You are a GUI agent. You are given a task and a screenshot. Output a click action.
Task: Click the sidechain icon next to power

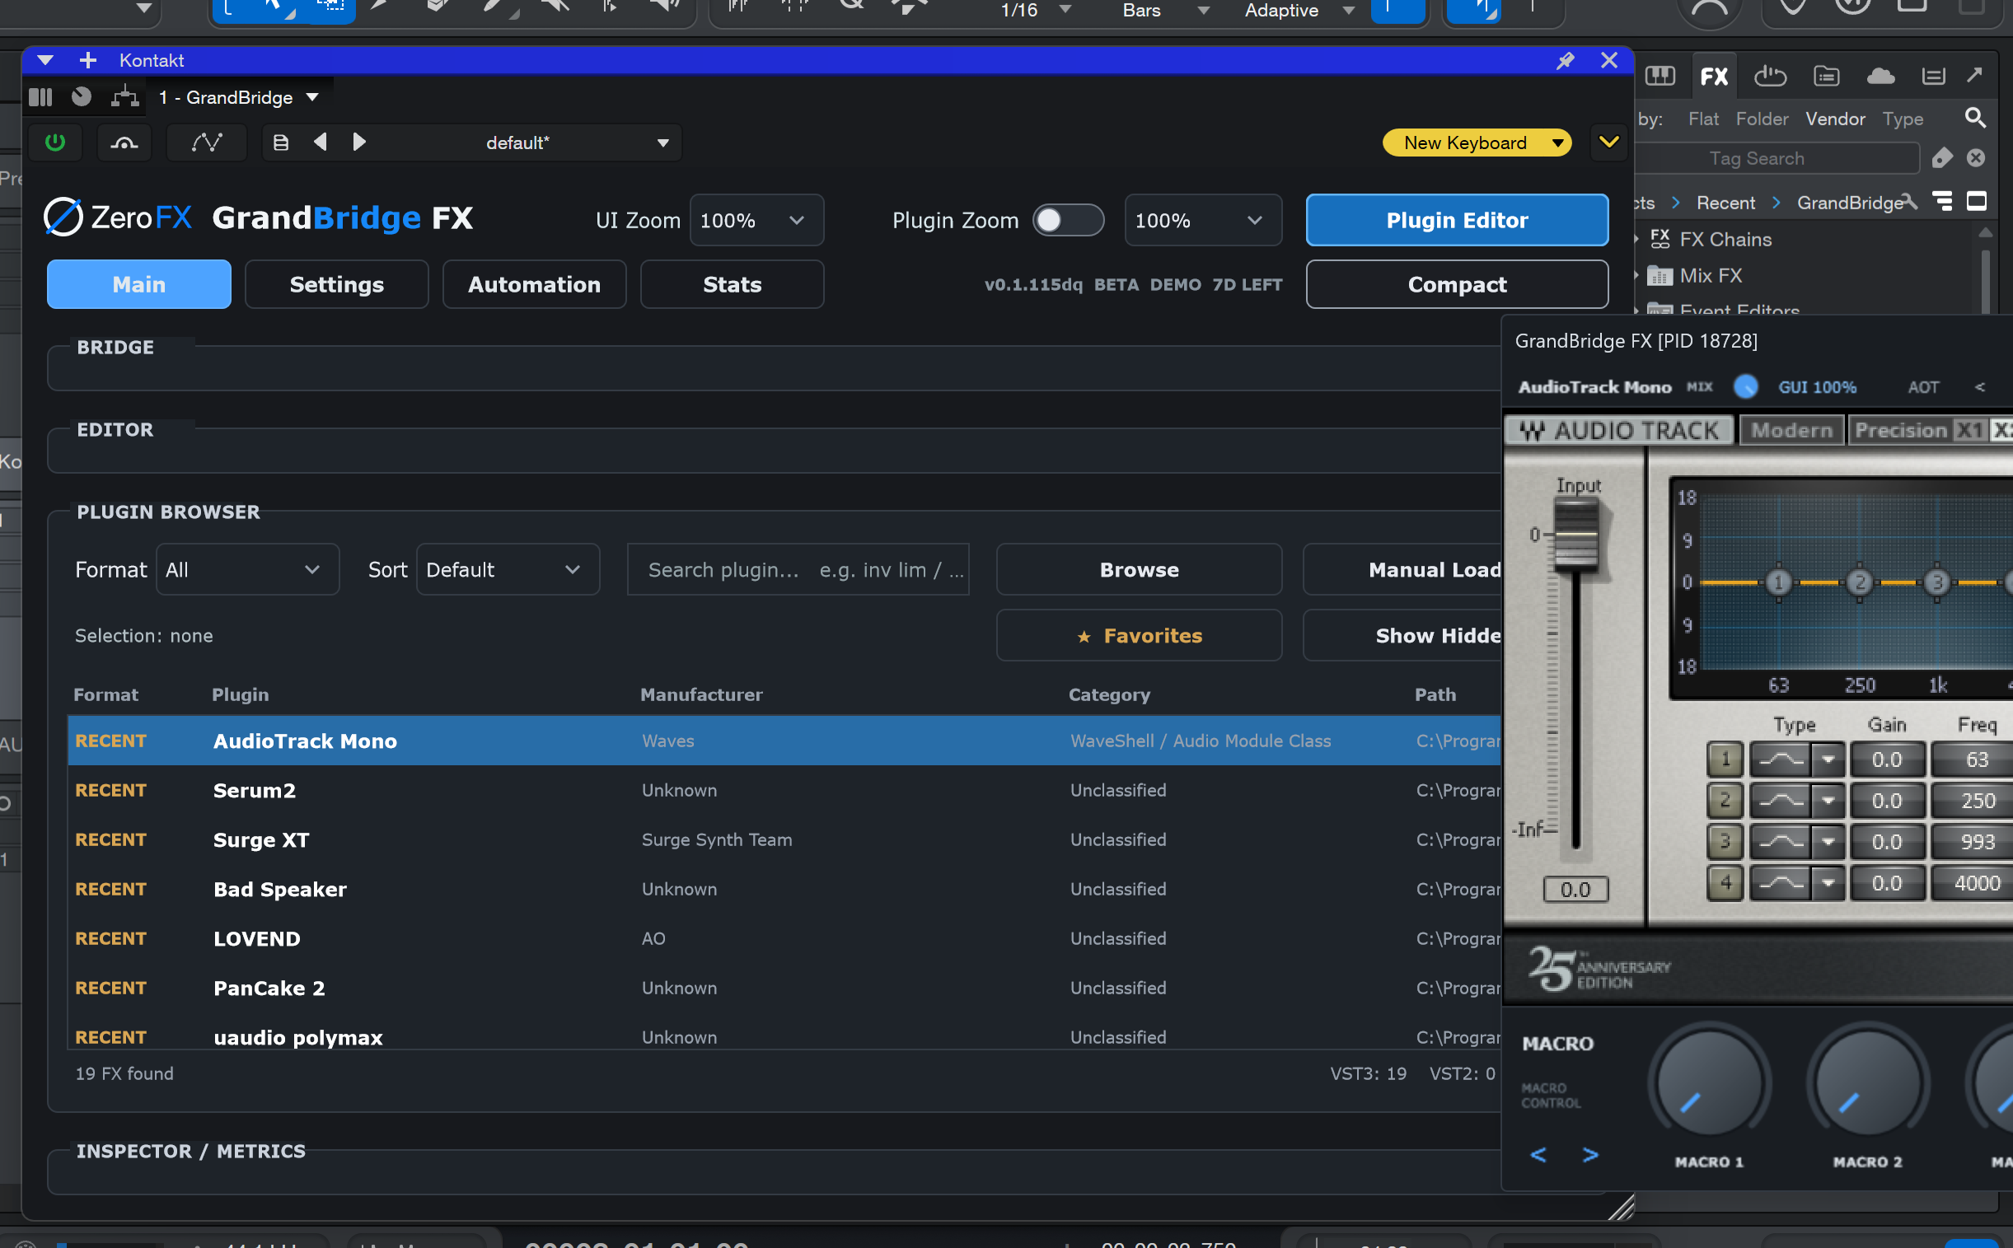pos(124,143)
